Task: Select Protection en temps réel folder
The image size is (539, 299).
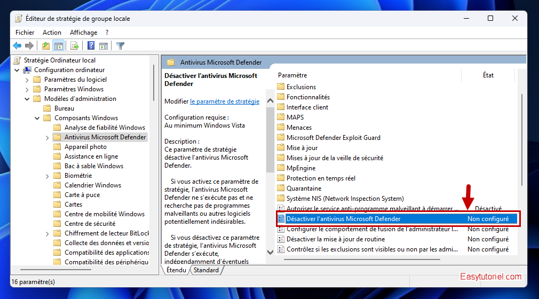Action: tap(321, 178)
